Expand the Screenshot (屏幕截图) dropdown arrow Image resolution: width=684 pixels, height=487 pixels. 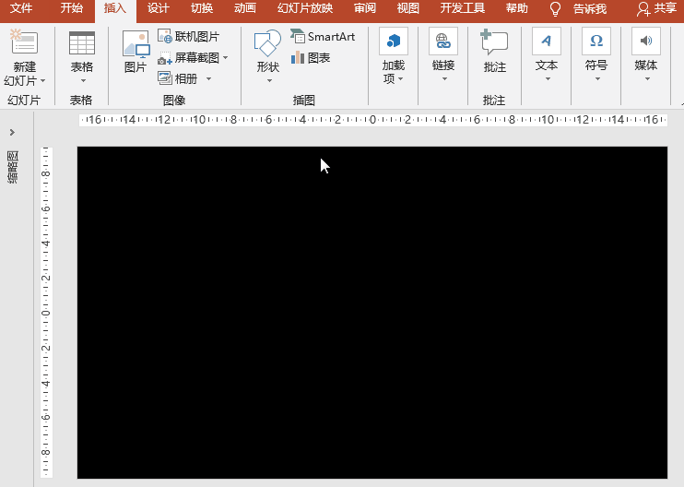(226, 57)
